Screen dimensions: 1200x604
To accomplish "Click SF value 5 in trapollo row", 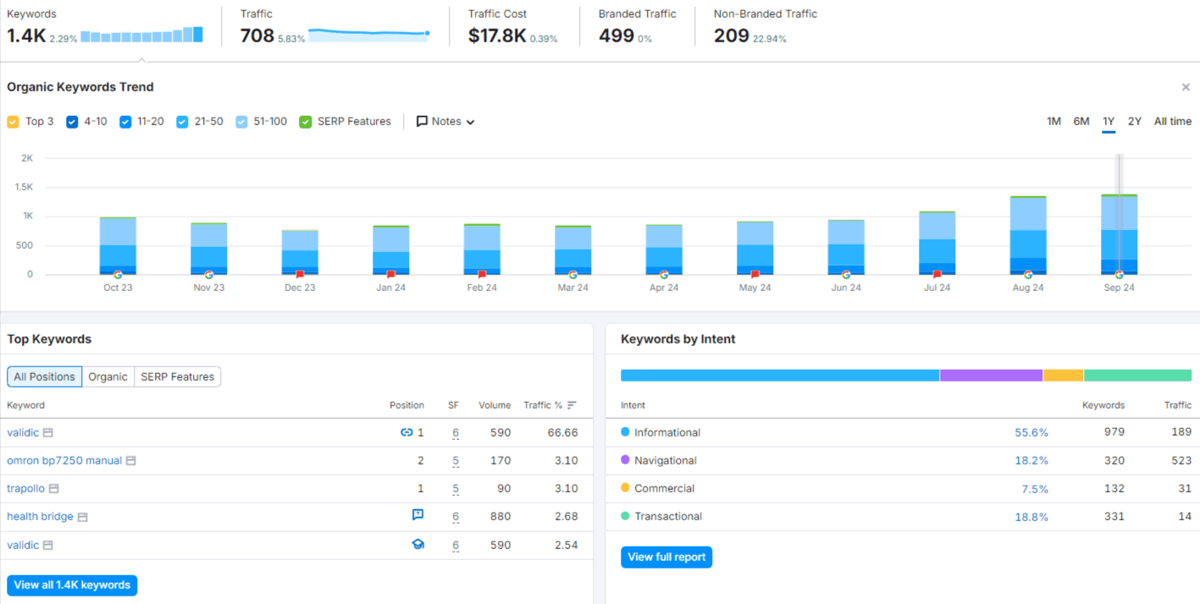I will [456, 489].
